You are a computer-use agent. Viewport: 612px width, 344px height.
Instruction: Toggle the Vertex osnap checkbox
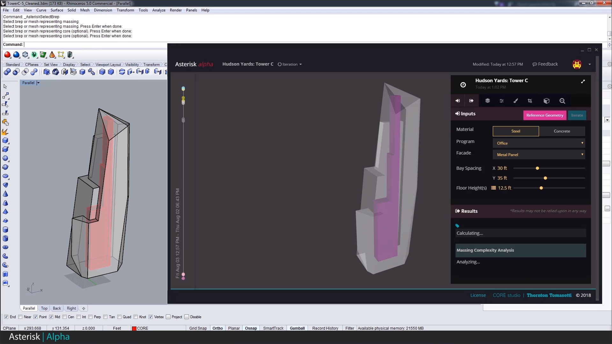point(151,317)
